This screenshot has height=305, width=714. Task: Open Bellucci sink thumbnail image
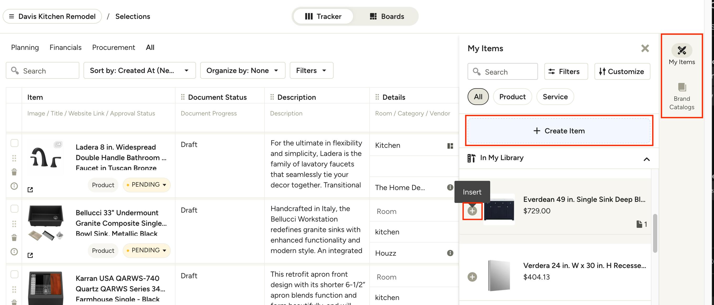coord(45,223)
